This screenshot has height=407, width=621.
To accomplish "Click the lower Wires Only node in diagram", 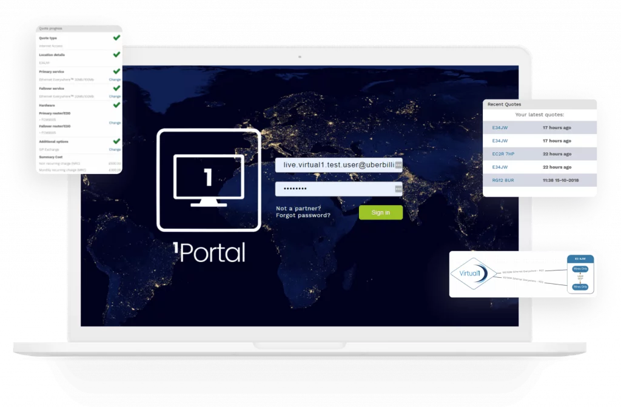I will [580, 286].
